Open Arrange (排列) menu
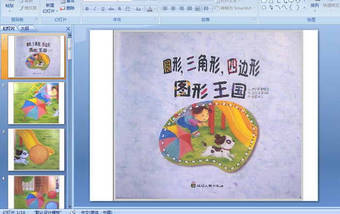 coord(315,6)
